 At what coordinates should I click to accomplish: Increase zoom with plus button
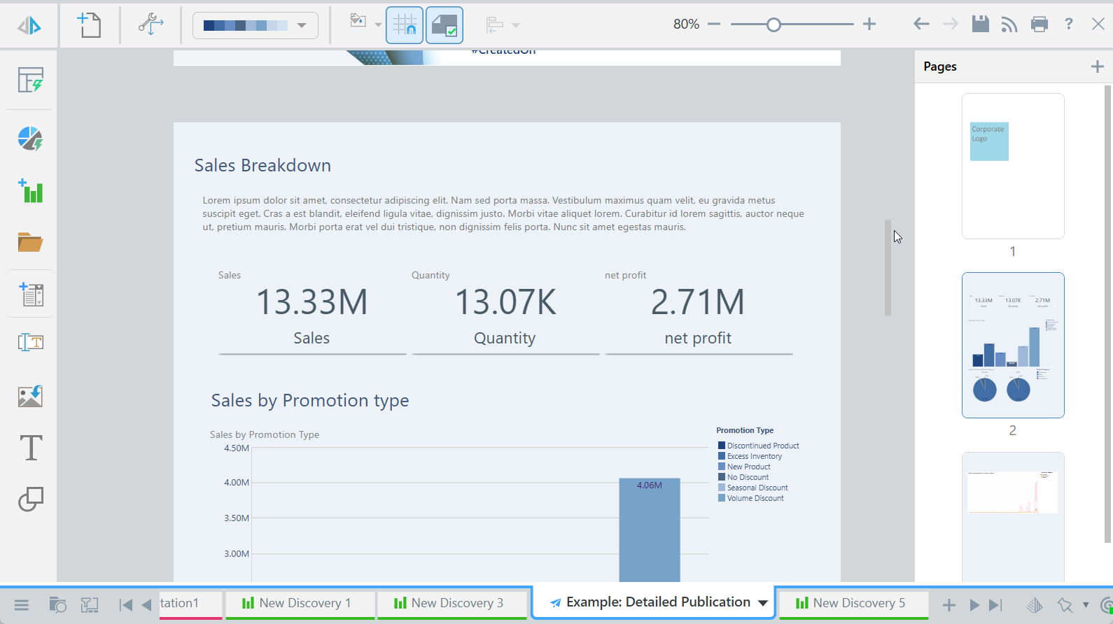click(x=869, y=24)
